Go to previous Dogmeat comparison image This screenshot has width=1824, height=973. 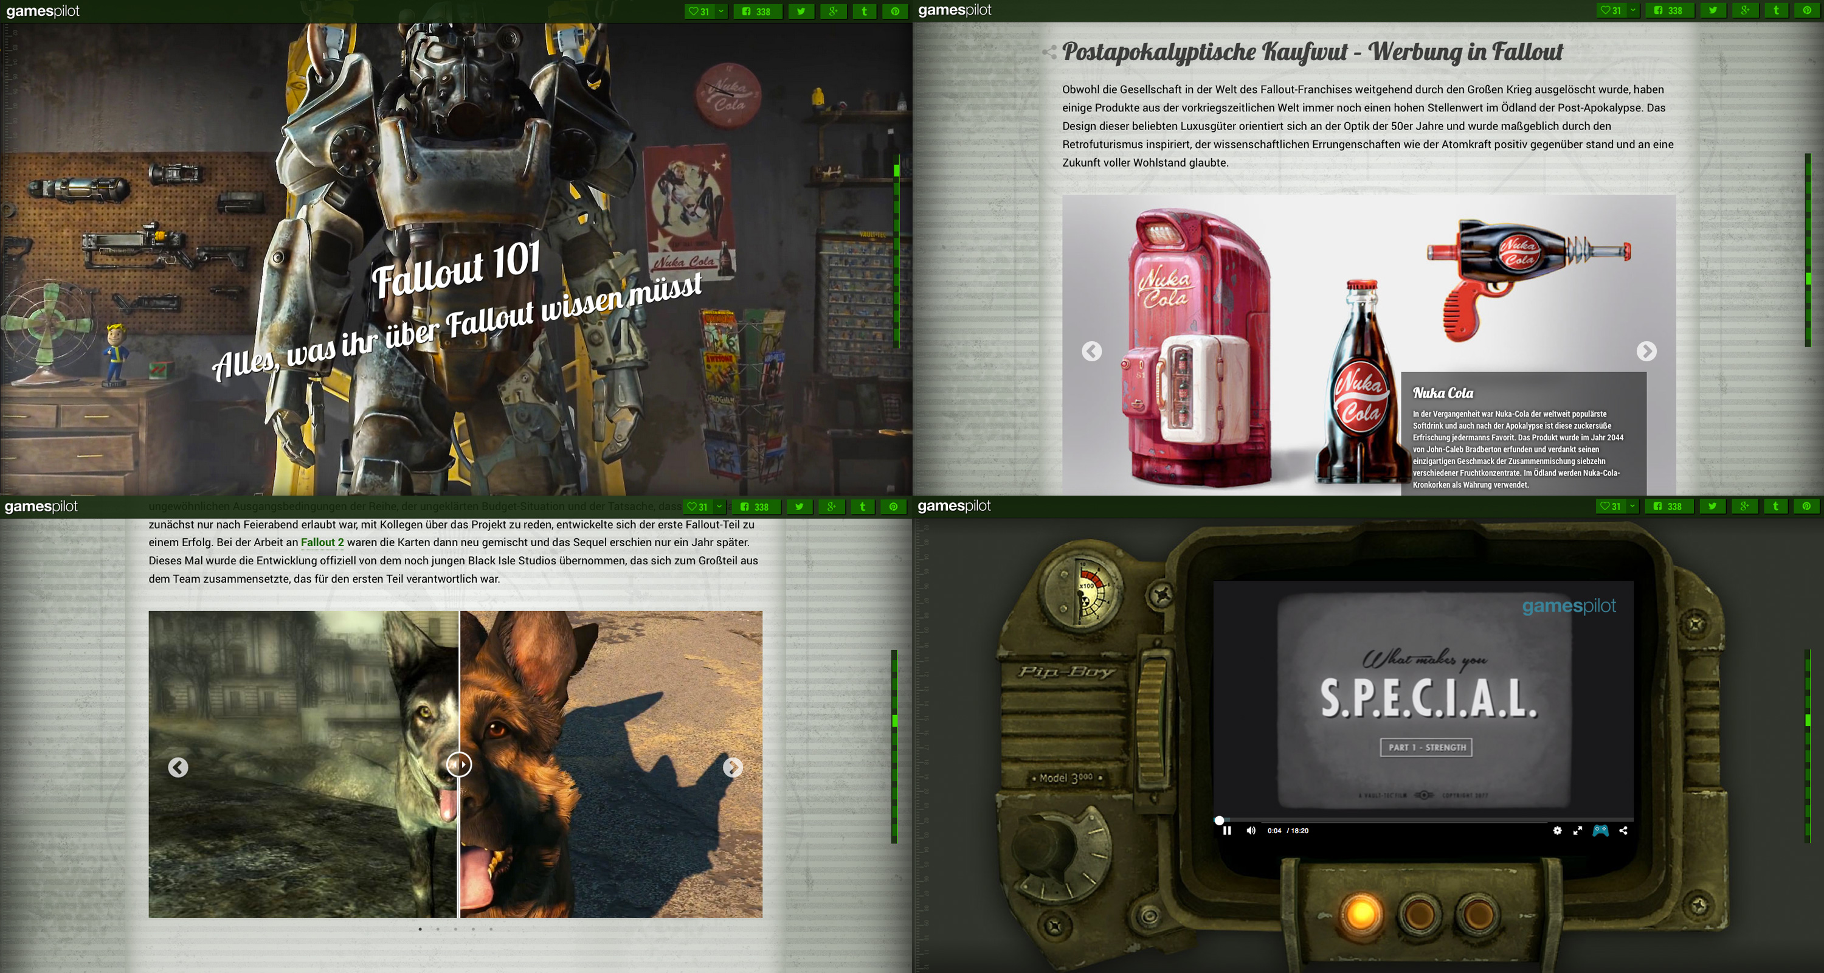(x=178, y=767)
